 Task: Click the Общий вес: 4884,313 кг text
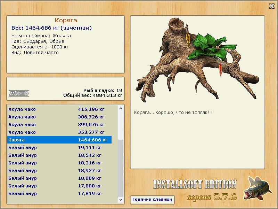[93, 95]
